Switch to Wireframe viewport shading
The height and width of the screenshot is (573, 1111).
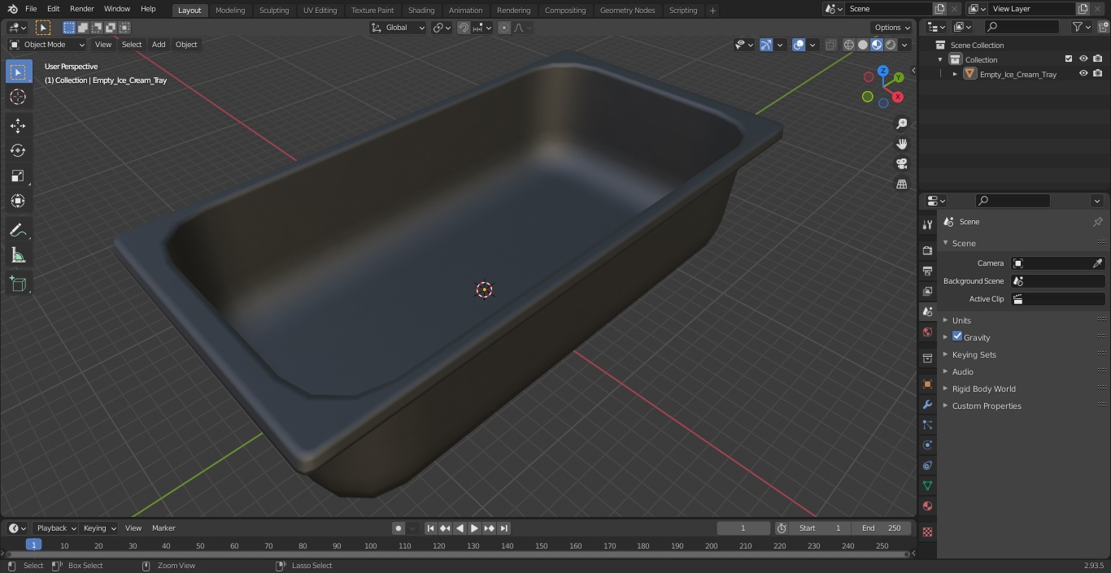click(849, 45)
